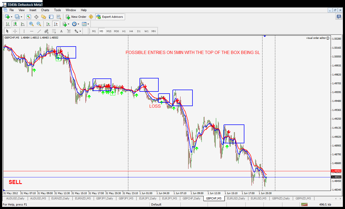The image size is (345, 209).
Task: Select the Trendline drawing tool
Action: [x=39, y=31]
